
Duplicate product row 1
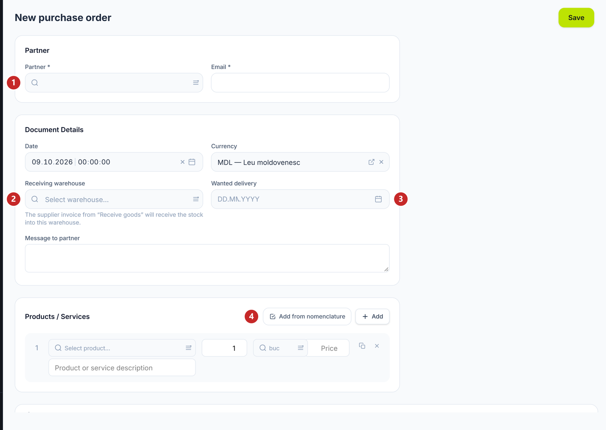tap(362, 346)
